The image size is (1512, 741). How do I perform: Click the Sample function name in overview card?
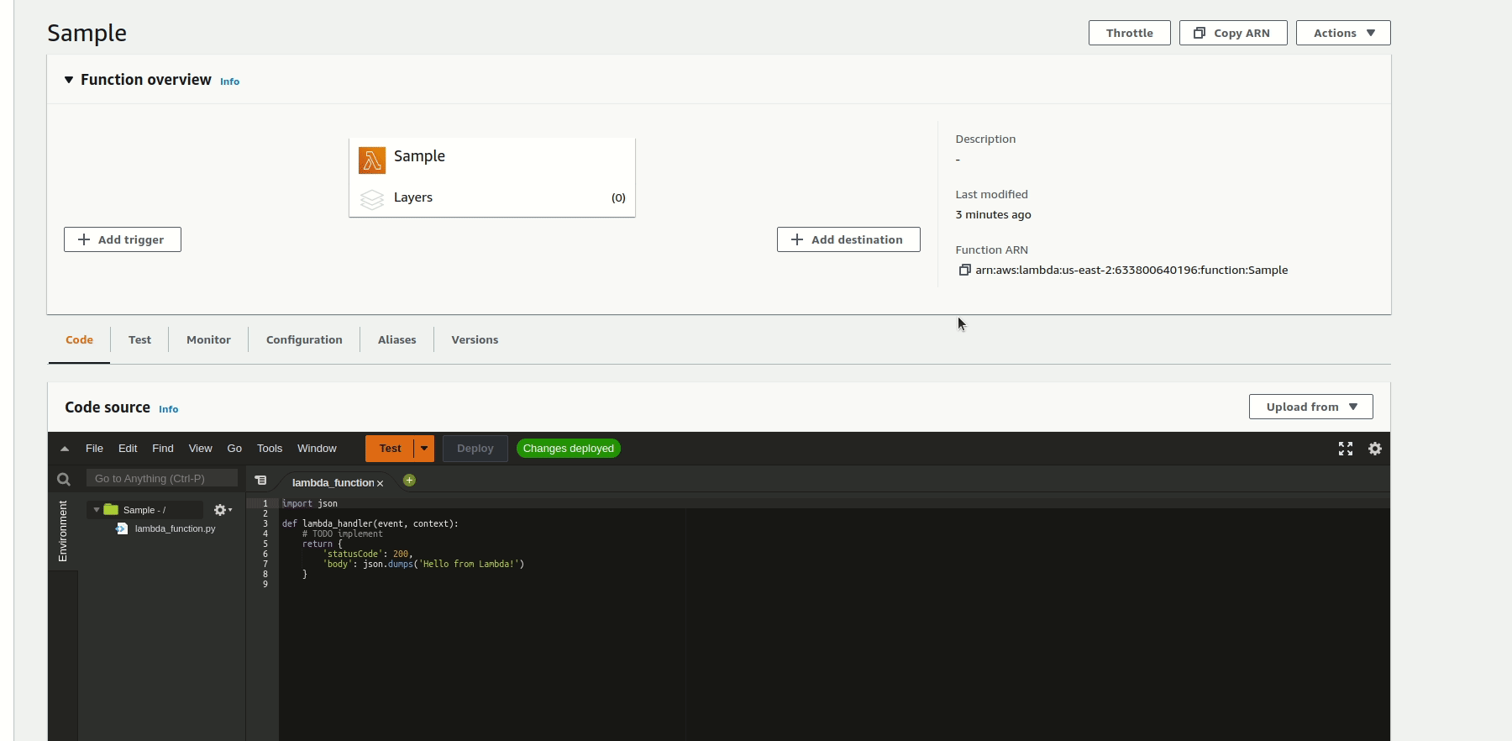click(x=419, y=156)
